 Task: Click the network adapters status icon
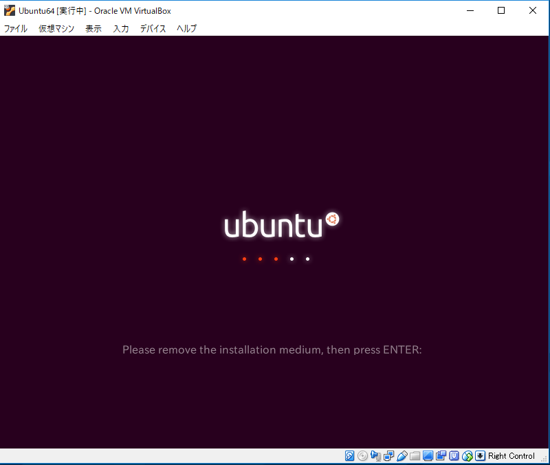click(388, 455)
